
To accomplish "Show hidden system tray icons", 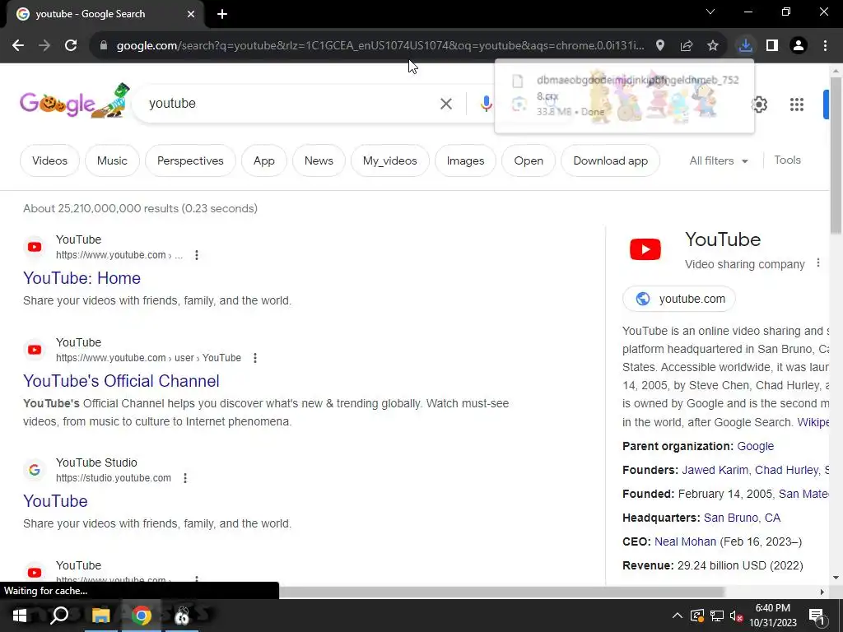I will point(678,616).
